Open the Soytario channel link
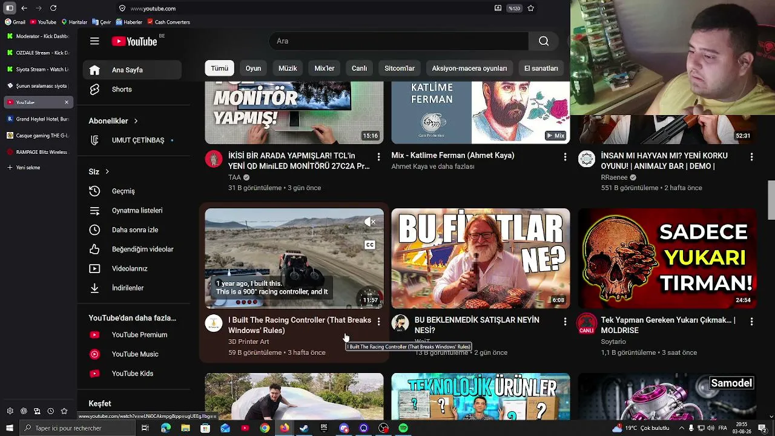 click(x=613, y=342)
